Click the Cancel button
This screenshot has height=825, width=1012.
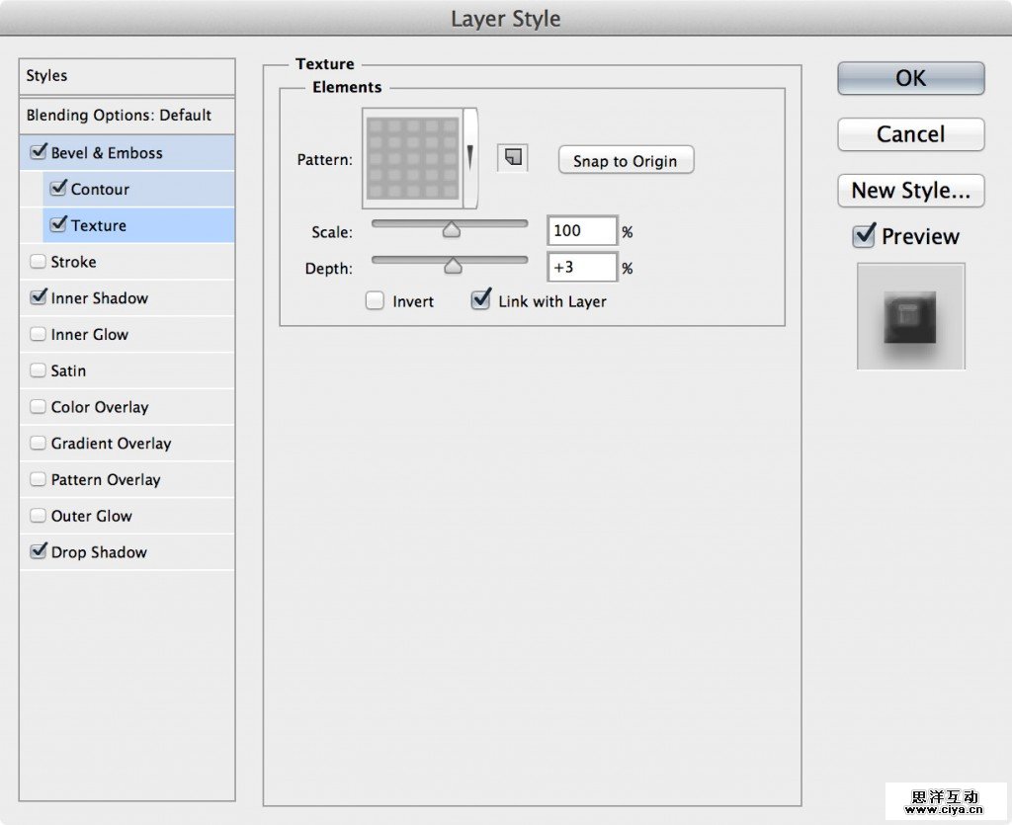910,134
